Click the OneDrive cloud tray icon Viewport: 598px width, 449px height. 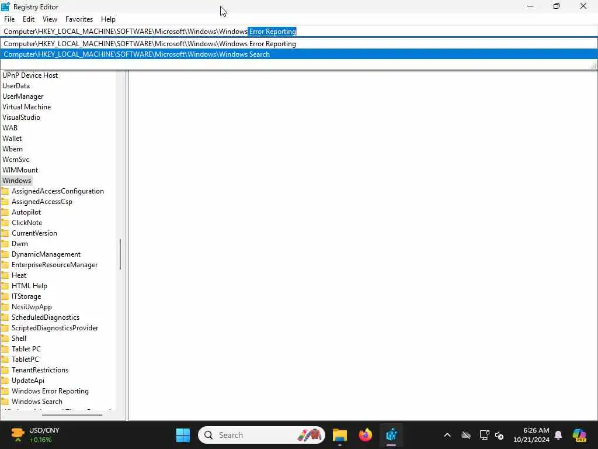click(x=465, y=435)
